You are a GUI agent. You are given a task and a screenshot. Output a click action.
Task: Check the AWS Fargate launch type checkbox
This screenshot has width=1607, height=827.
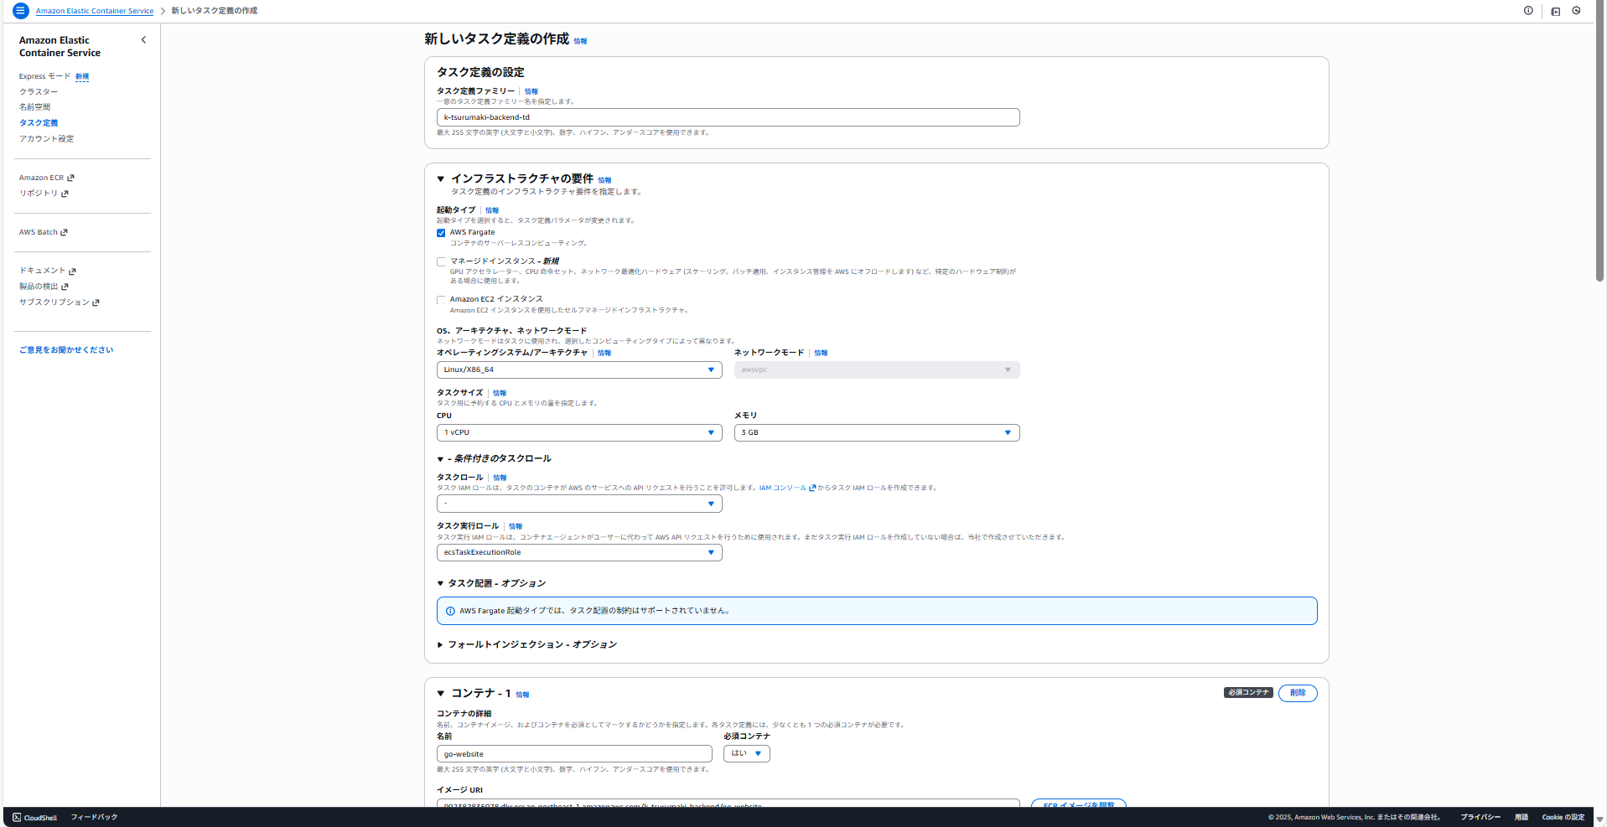[441, 233]
